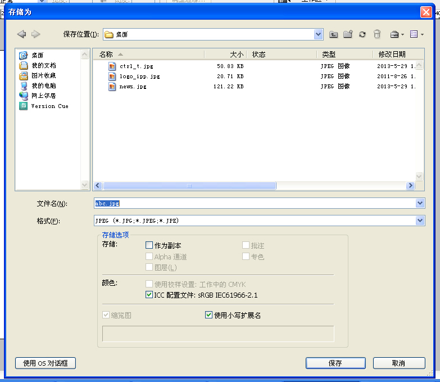Expand the 保存位置 location dropdown
Image resolution: width=440 pixels, height=382 pixels.
point(318,34)
